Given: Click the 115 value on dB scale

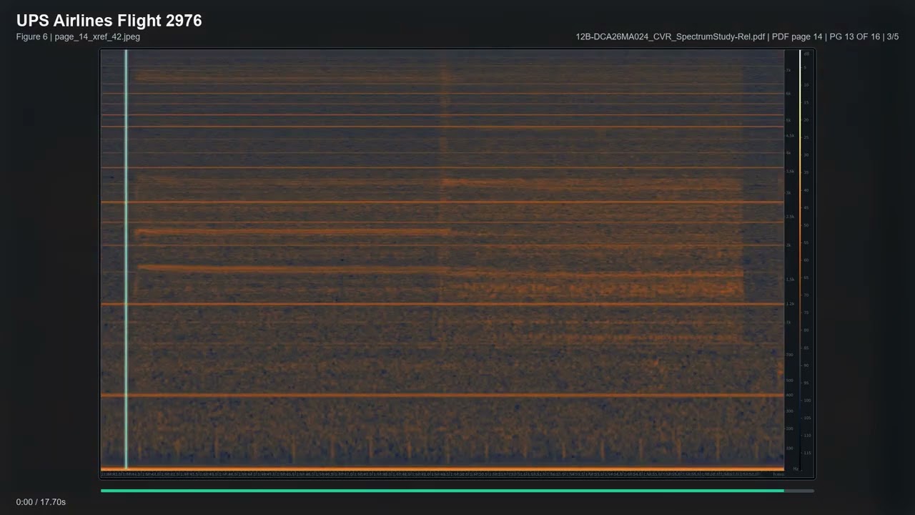Looking at the screenshot, I should tap(807, 453).
